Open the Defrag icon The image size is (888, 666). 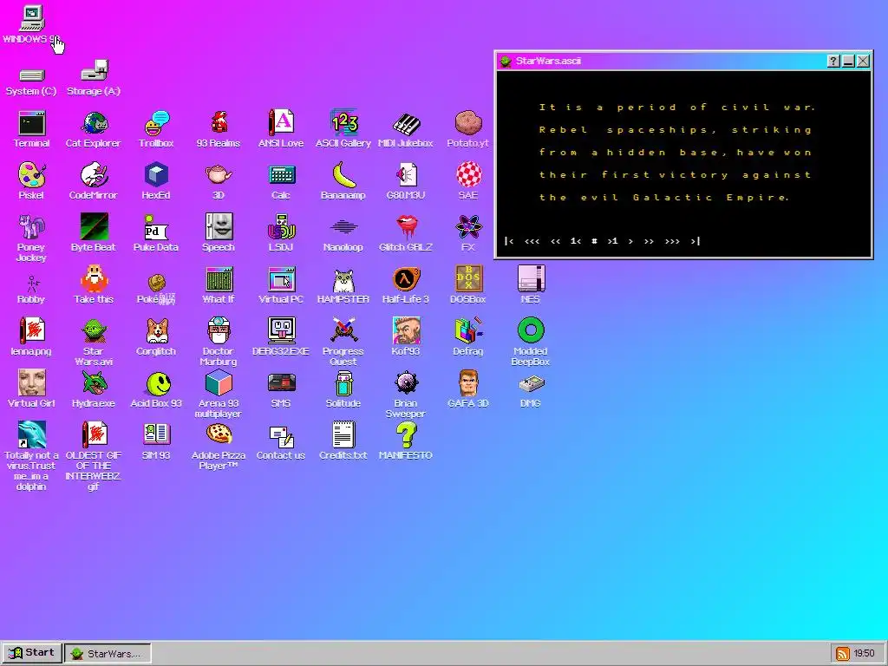click(467, 337)
